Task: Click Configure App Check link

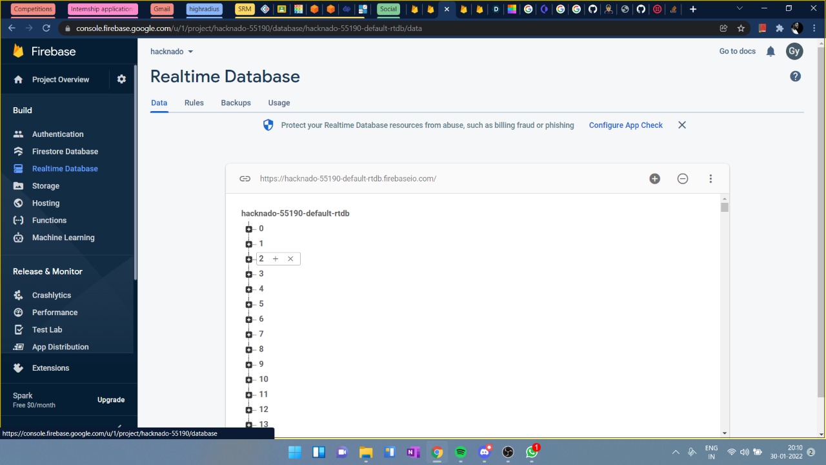Action: tap(625, 125)
